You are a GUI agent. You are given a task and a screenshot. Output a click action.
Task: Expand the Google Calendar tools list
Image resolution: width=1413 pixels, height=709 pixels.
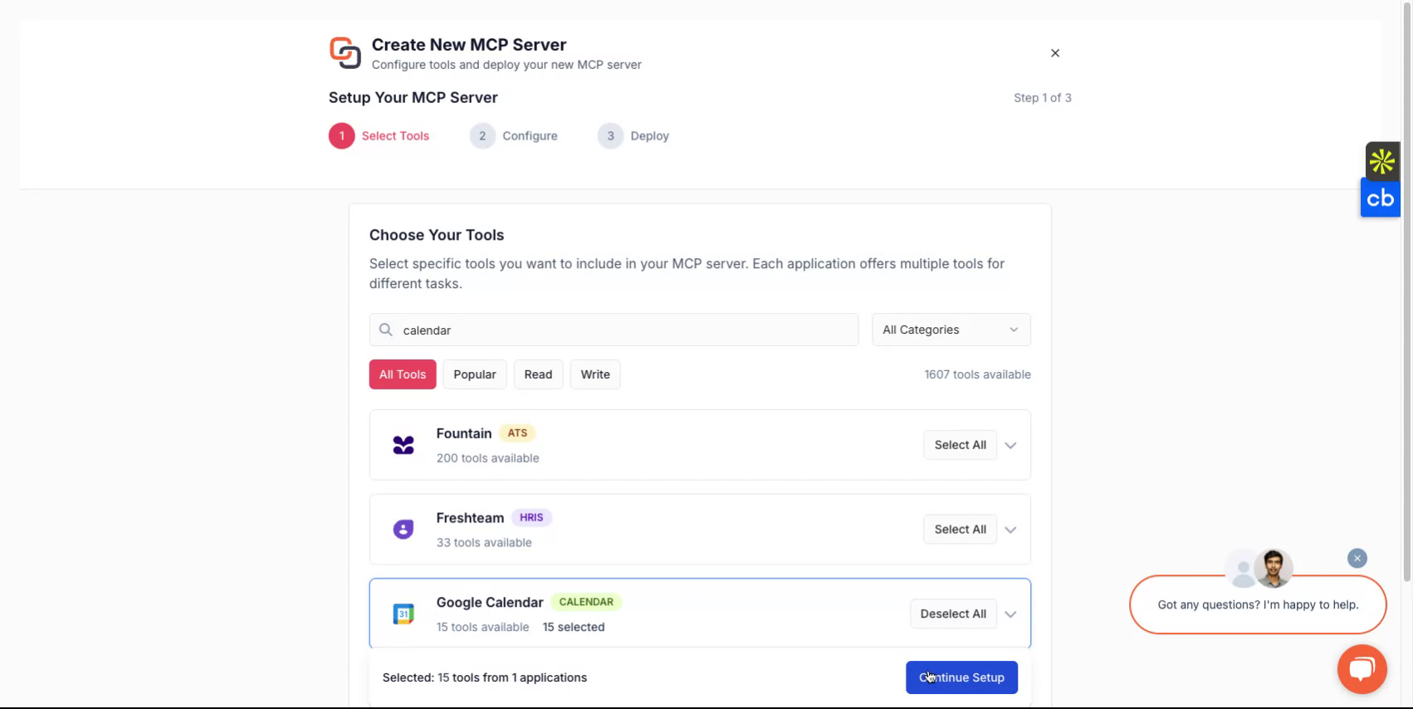click(1010, 614)
